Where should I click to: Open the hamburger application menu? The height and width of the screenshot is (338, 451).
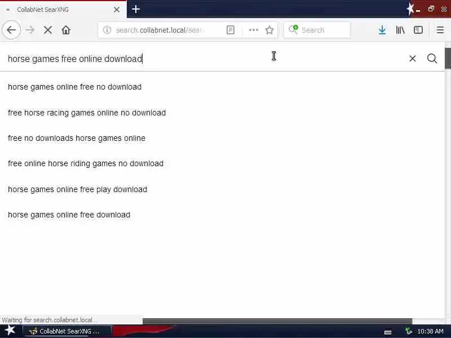[x=440, y=30]
